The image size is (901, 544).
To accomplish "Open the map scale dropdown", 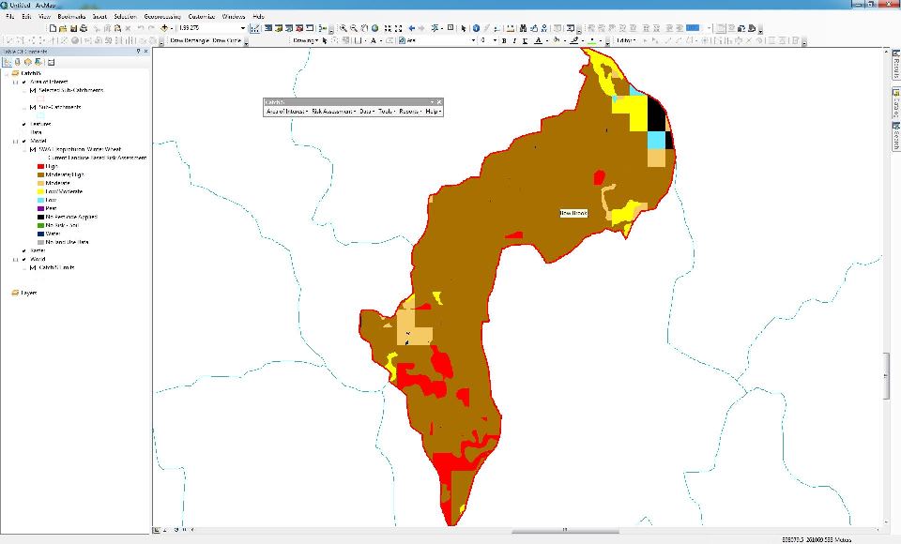I will [242, 28].
